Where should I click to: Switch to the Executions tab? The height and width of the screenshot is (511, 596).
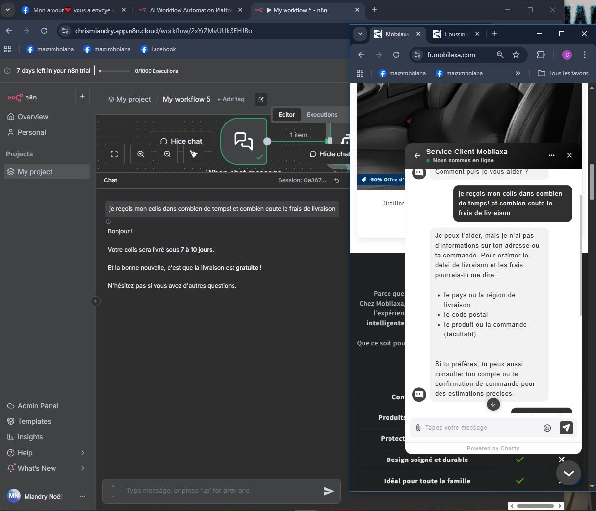tap(322, 115)
